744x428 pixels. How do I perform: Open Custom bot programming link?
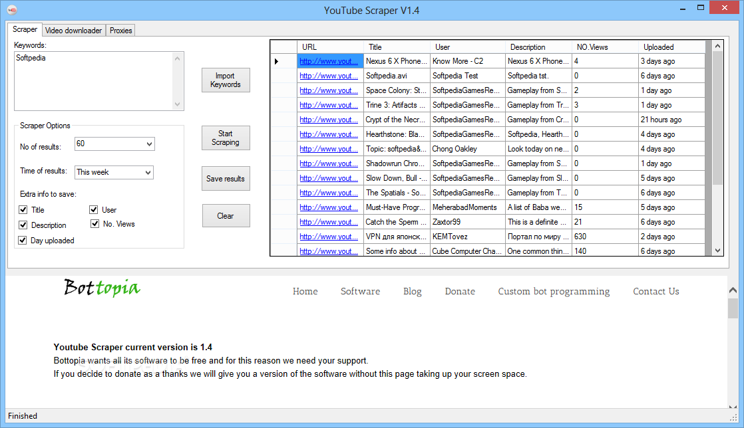click(554, 292)
